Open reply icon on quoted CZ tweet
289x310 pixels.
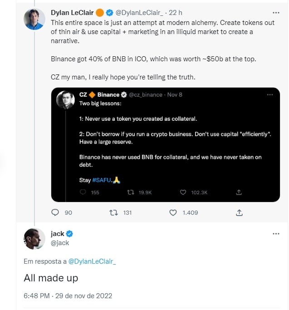pyautogui.click(x=83, y=192)
